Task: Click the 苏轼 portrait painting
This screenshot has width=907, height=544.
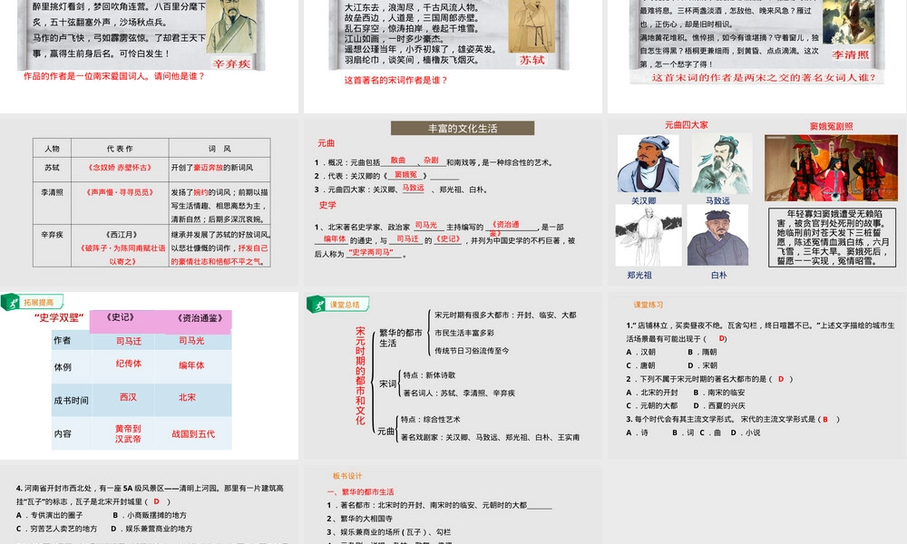Action: tap(531, 25)
